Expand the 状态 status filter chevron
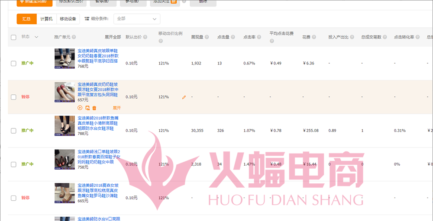 pos(36,37)
